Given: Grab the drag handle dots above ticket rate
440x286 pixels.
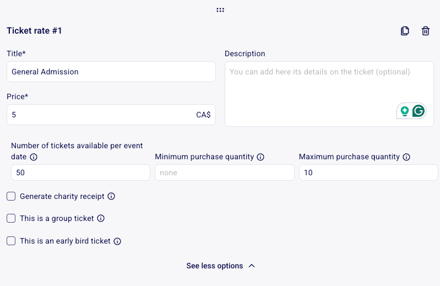Looking at the screenshot, I should pos(220,10).
